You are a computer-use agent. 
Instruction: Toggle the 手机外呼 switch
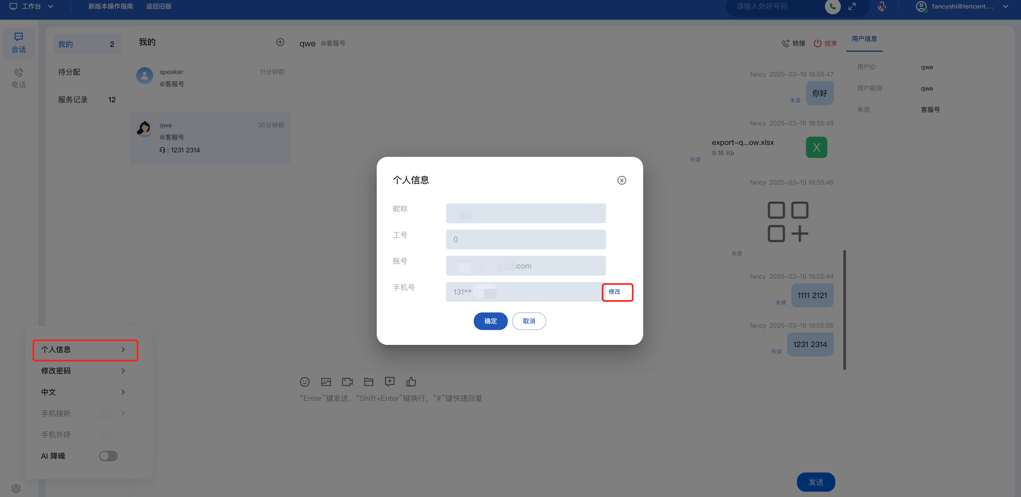tap(105, 435)
